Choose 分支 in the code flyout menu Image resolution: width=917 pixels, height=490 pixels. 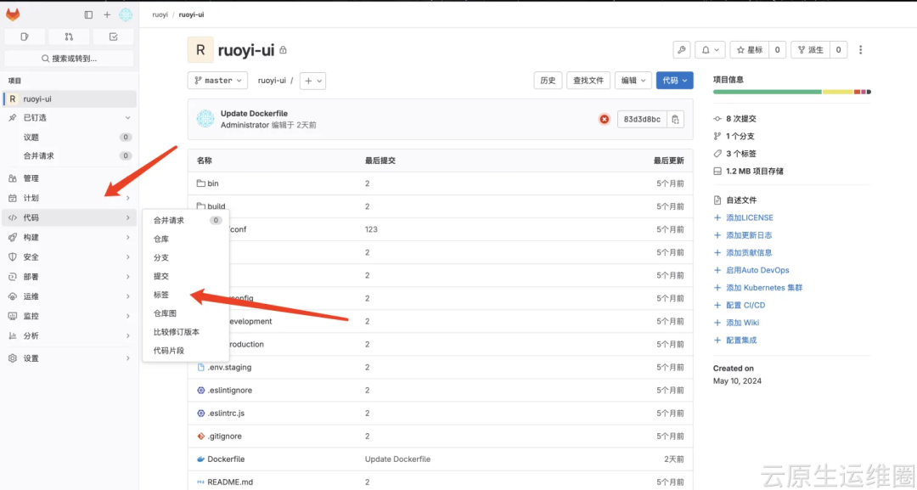[187, 258]
